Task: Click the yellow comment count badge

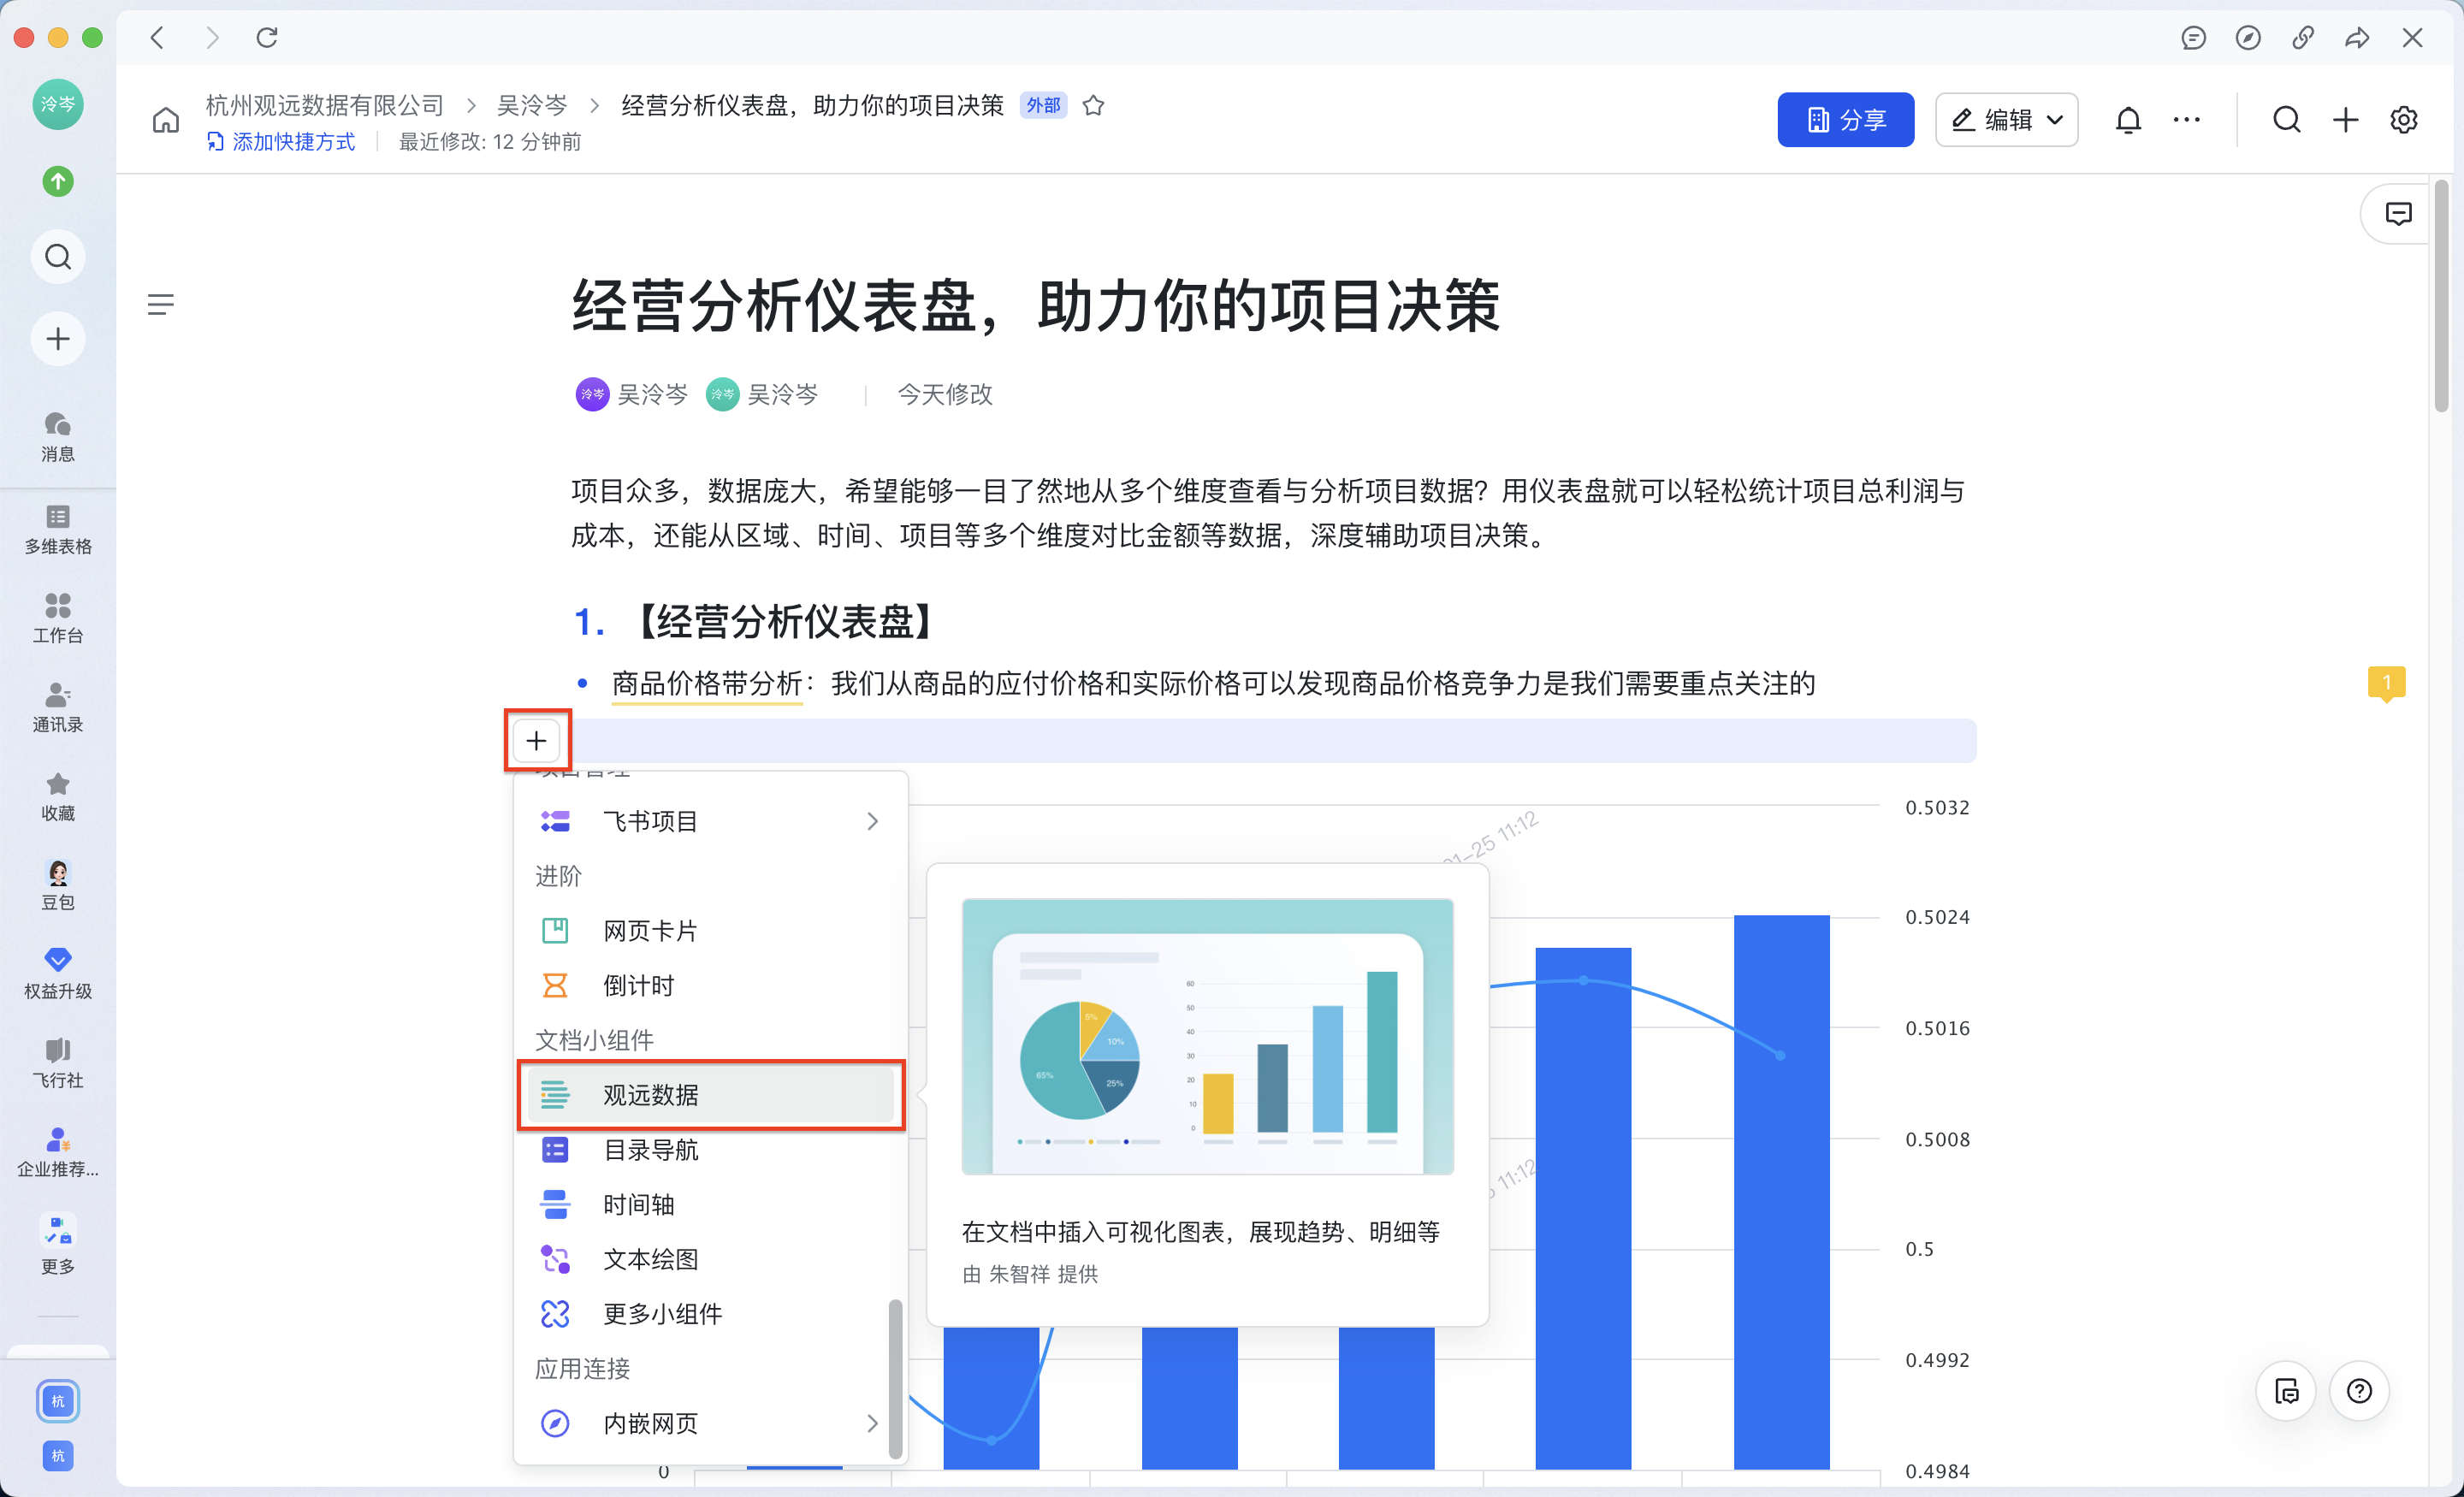Action: tap(2386, 683)
